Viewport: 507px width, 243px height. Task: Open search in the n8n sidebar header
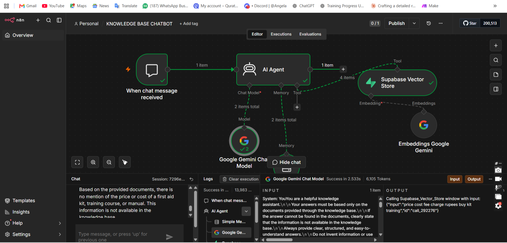tap(49, 20)
